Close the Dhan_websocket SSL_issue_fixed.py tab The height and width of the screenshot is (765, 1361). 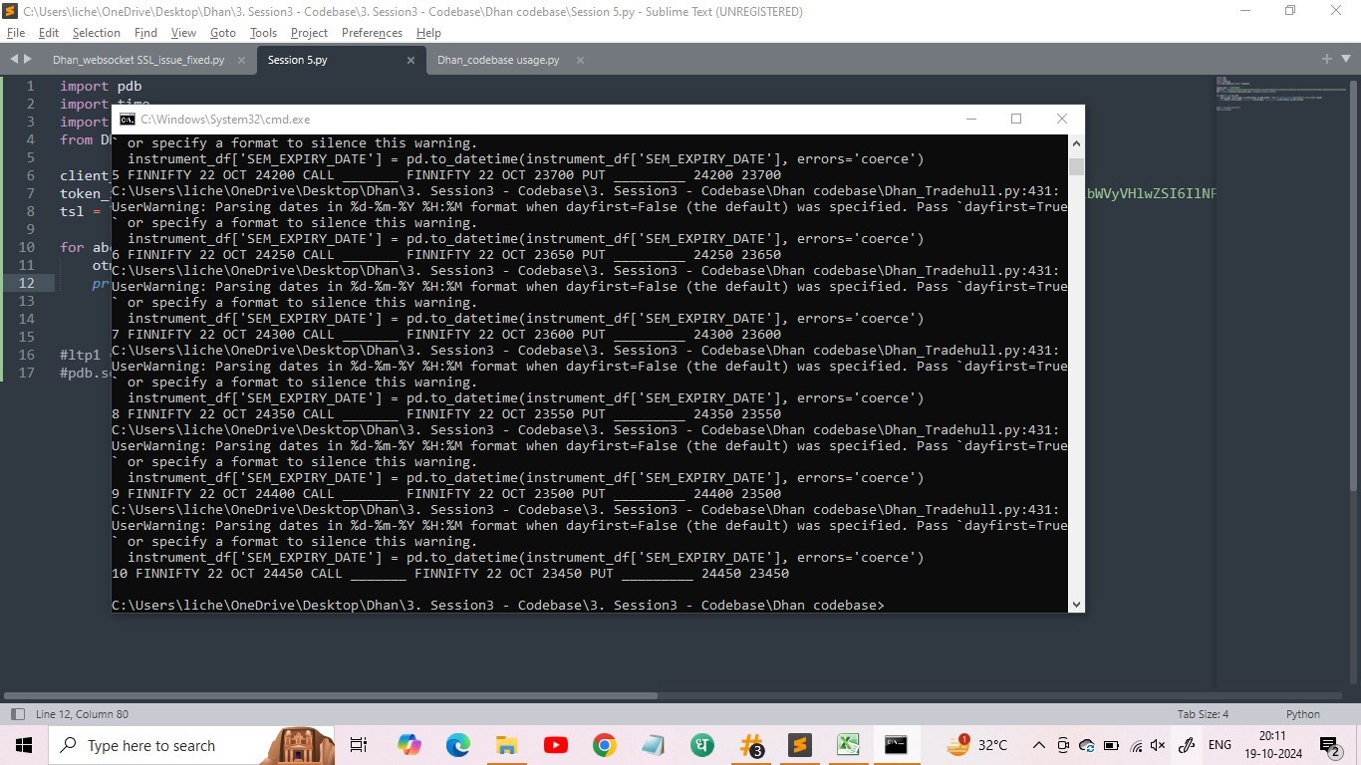[242, 60]
